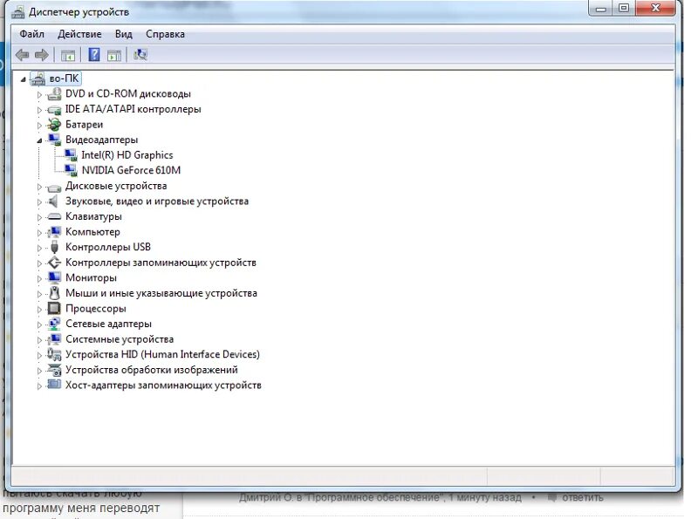Toggle the action pane toolbar icon
Viewport: 698px width, 519px height.
pyautogui.click(x=114, y=55)
